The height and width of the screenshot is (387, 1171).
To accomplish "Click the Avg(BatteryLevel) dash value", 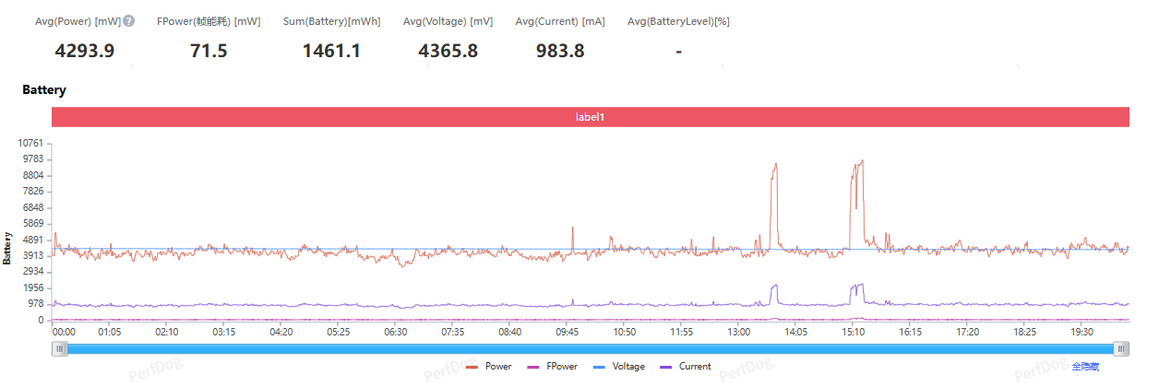I will pos(678,52).
